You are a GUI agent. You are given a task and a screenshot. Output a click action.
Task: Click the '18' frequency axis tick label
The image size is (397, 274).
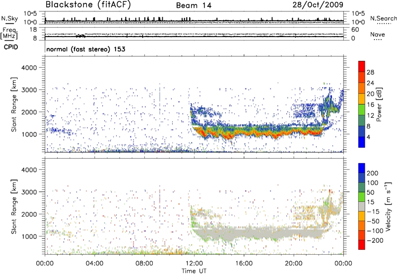(x=33, y=30)
